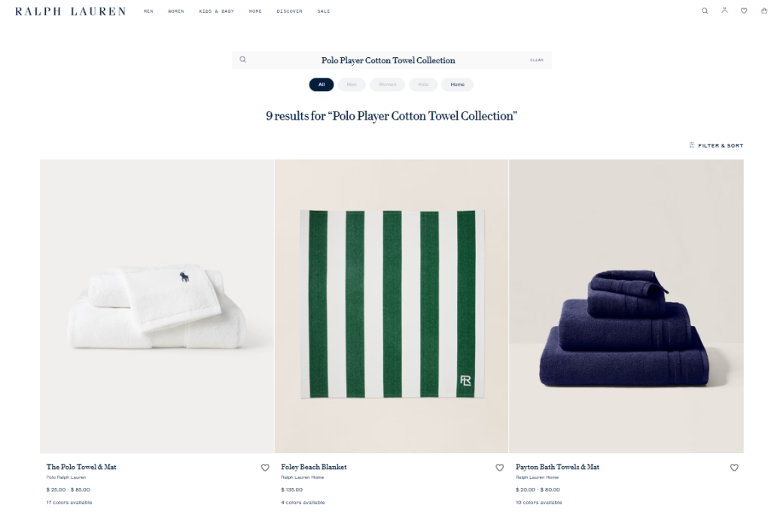Expand the Kids & Baby menu
Screen dimensions: 771x518
pyautogui.click(x=217, y=11)
